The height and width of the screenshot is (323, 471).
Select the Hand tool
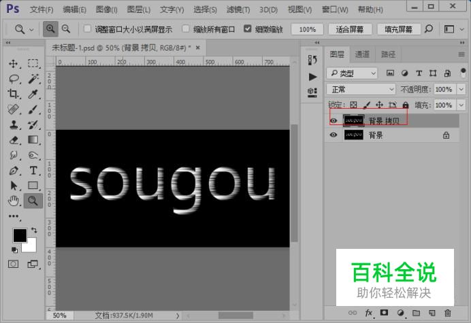pyautogui.click(x=13, y=201)
